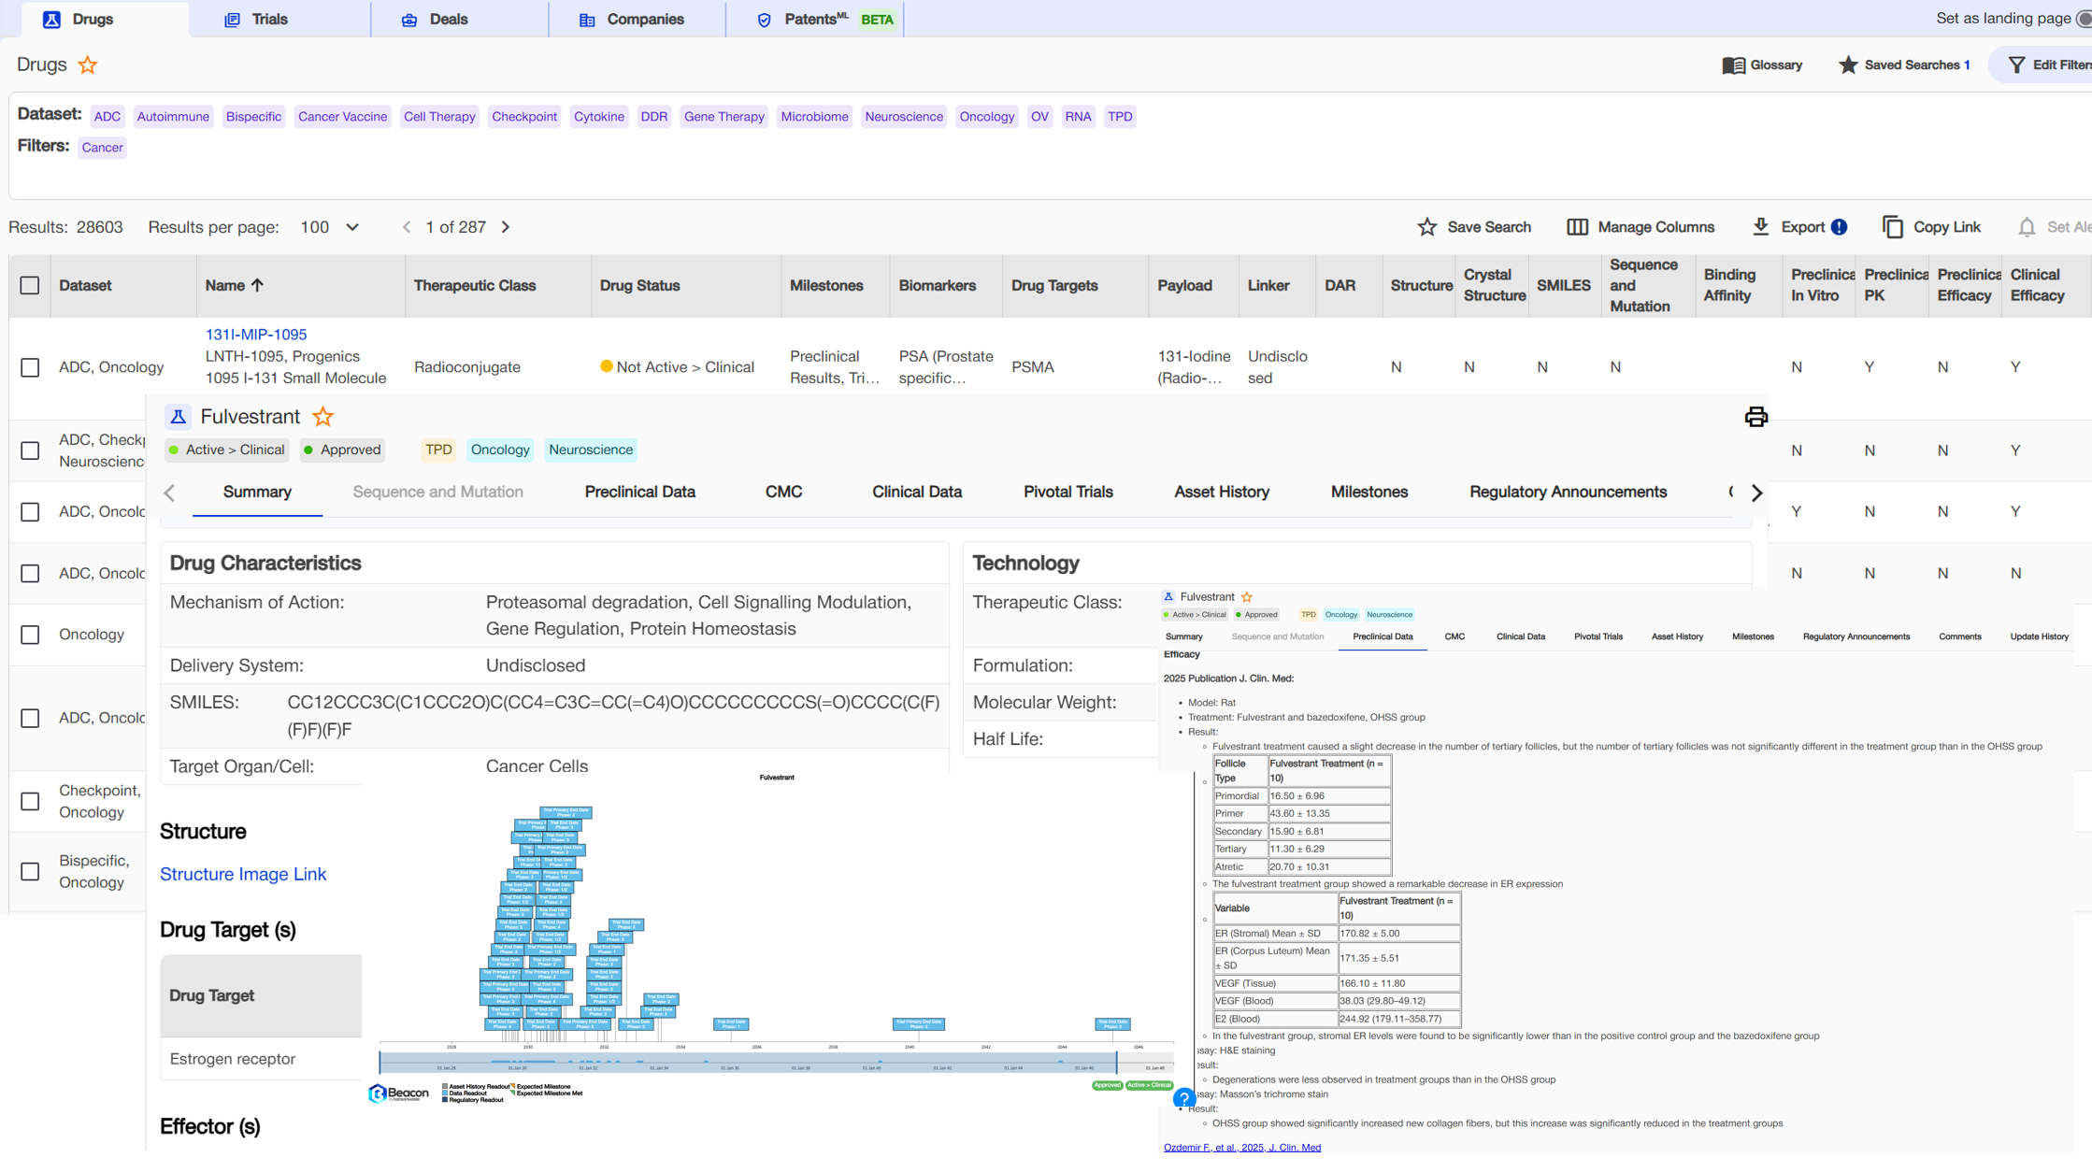2092x1172 pixels.
Task: Open the 131I-MIP-1095 drug link
Action: pyautogui.click(x=256, y=335)
